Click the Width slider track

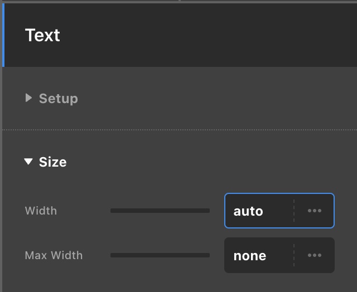pyautogui.click(x=160, y=211)
